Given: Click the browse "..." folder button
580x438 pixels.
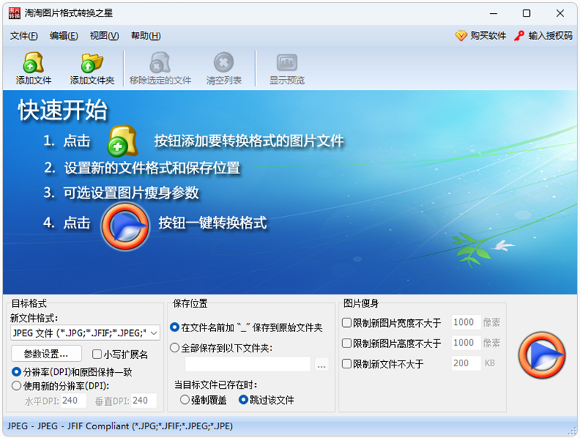Looking at the screenshot, I should coord(321,364).
